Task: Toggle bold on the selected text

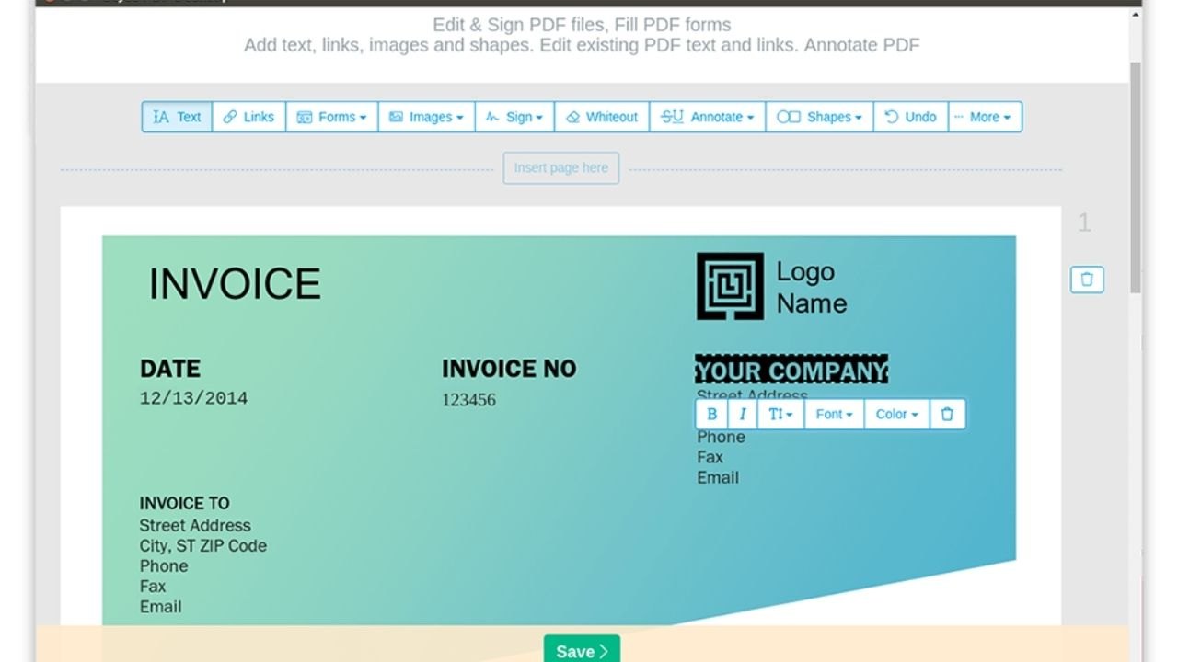Action: click(x=711, y=414)
